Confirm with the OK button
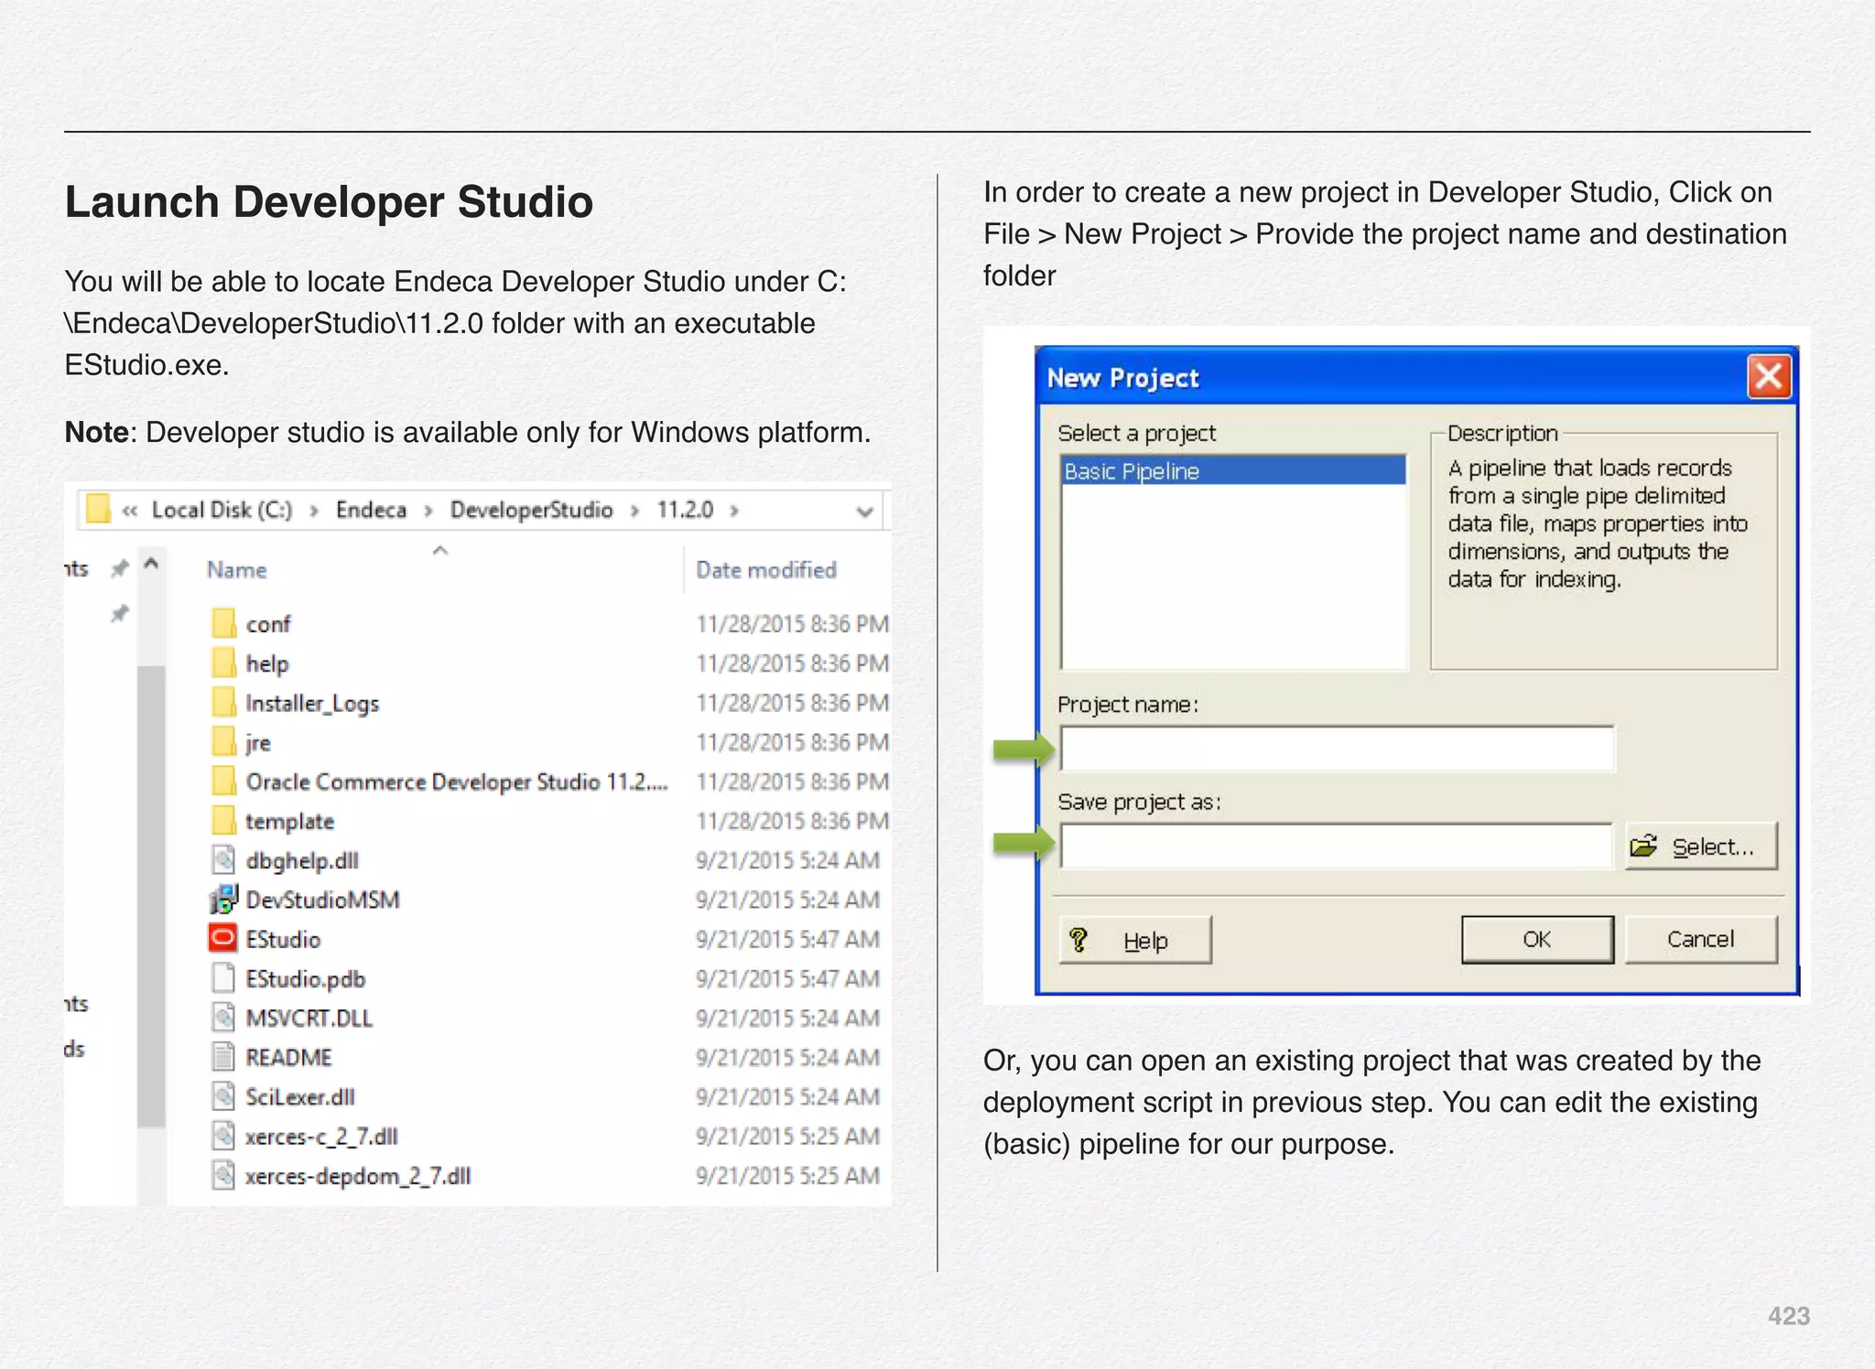The width and height of the screenshot is (1875, 1369). (1537, 939)
